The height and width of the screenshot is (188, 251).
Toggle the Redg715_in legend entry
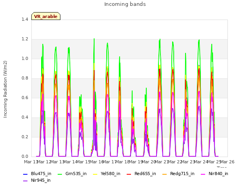point(178,174)
